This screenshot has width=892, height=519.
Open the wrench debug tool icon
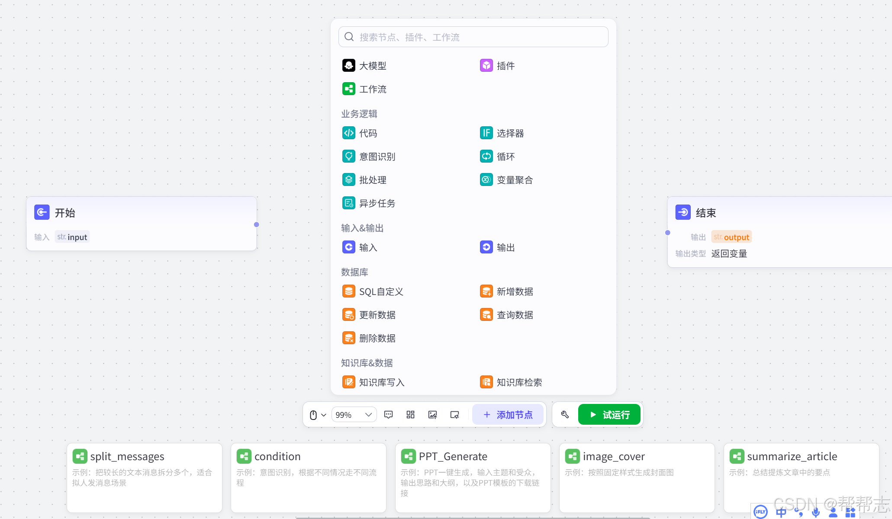click(565, 414)
